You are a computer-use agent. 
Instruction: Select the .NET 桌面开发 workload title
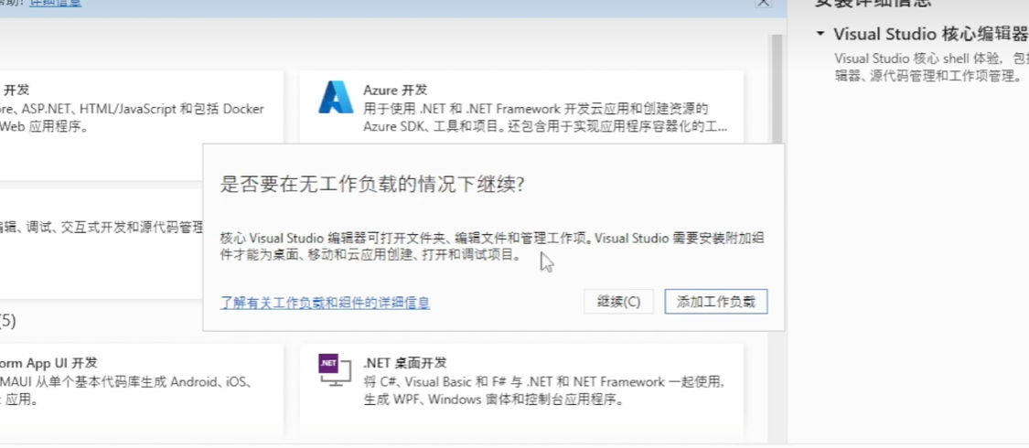(405, 362)
